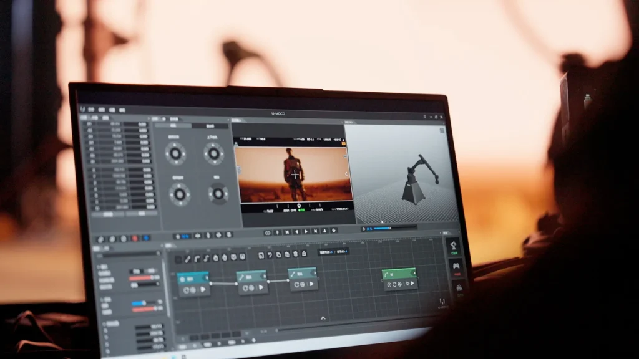The image size is (639, 359).
Task: Select the arc path tool in the node editor toolbar
Action: click(197, 259)
